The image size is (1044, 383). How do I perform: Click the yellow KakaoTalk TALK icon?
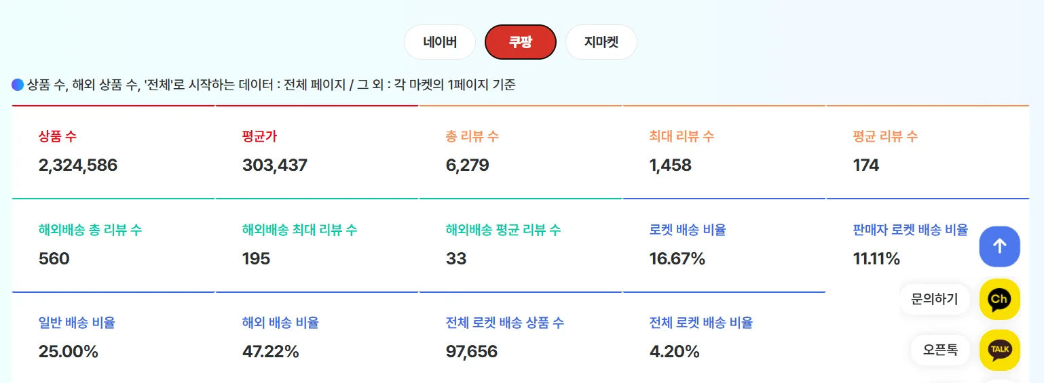point(999,350)
